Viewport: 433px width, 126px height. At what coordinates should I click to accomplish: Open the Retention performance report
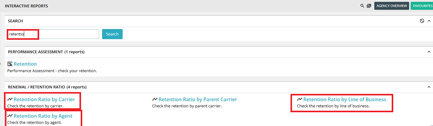[x=25, y=64]
